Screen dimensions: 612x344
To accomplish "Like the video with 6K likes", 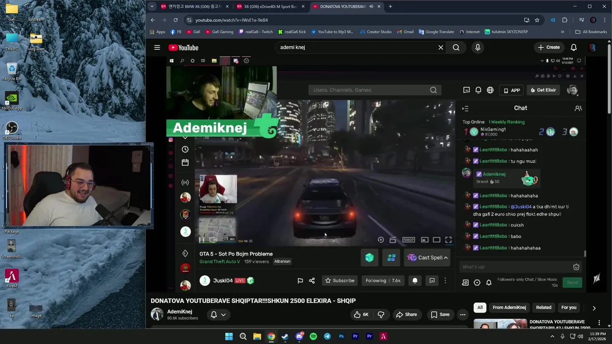I will pyautogui.click(x=361, y=314).
